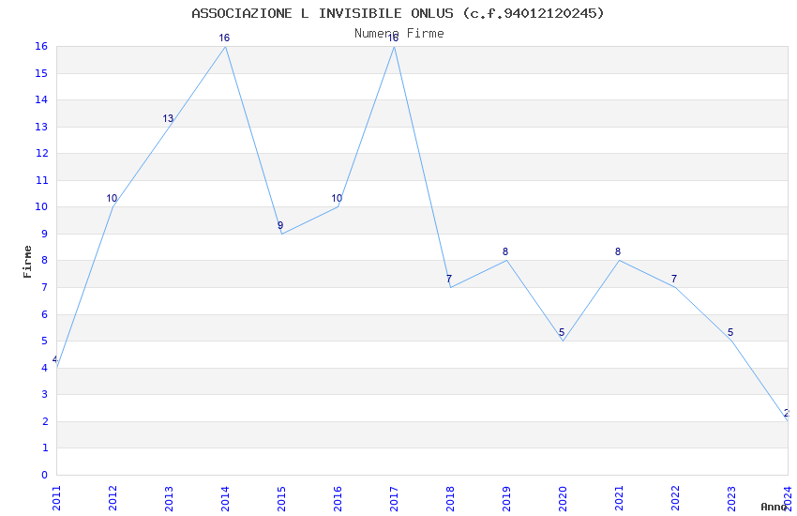Select the 2020 year label
Viewport: 797px width, 516px height.
point(563,498)
